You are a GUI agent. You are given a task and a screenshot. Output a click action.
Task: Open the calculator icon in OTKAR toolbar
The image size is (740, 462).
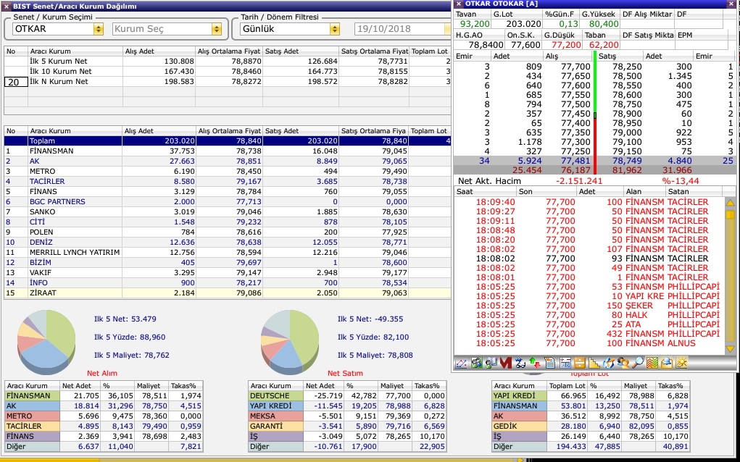pyautogui.click(x=565, y=363)
